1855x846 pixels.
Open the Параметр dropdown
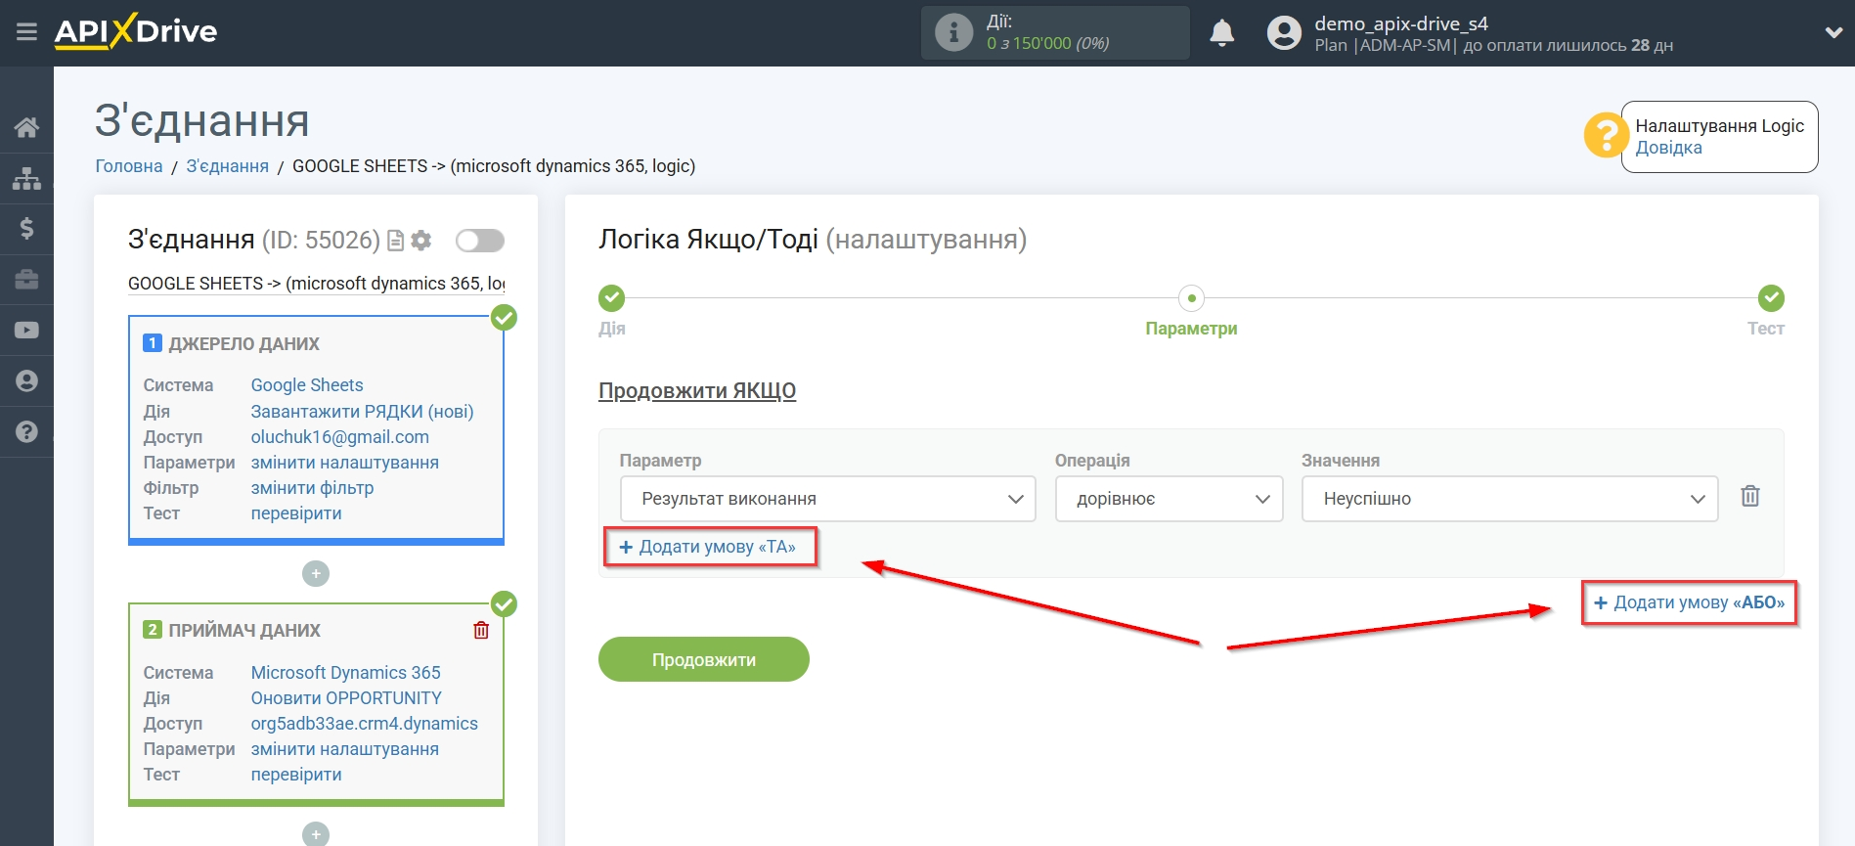click(827, 499)
